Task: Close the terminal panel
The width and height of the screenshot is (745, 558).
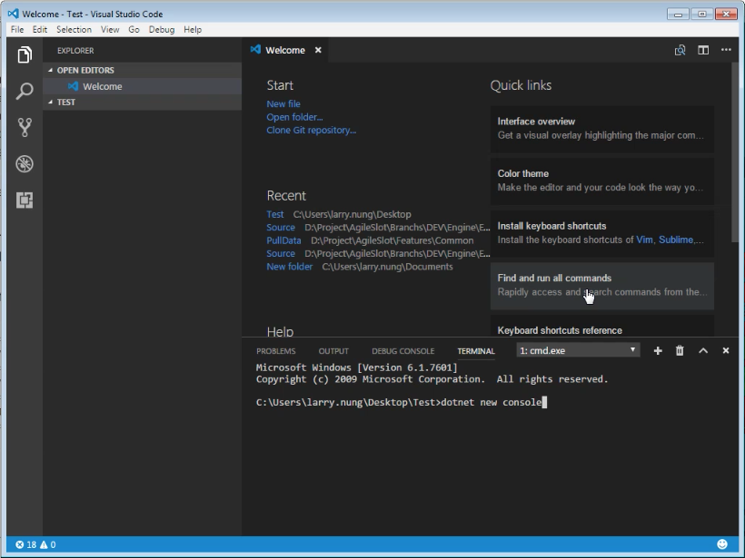Action: click(726, 350)
